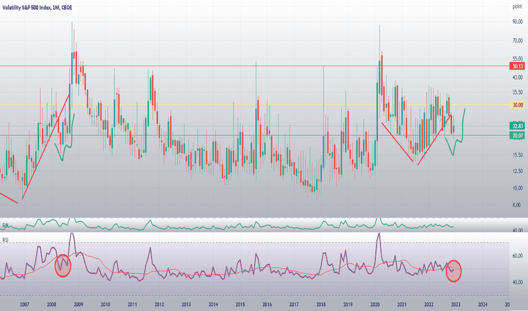Image resolution: width=528 pixels, height=311 pixels.
Task: Click the 35.50 price axis value
Action: (518, 92)
